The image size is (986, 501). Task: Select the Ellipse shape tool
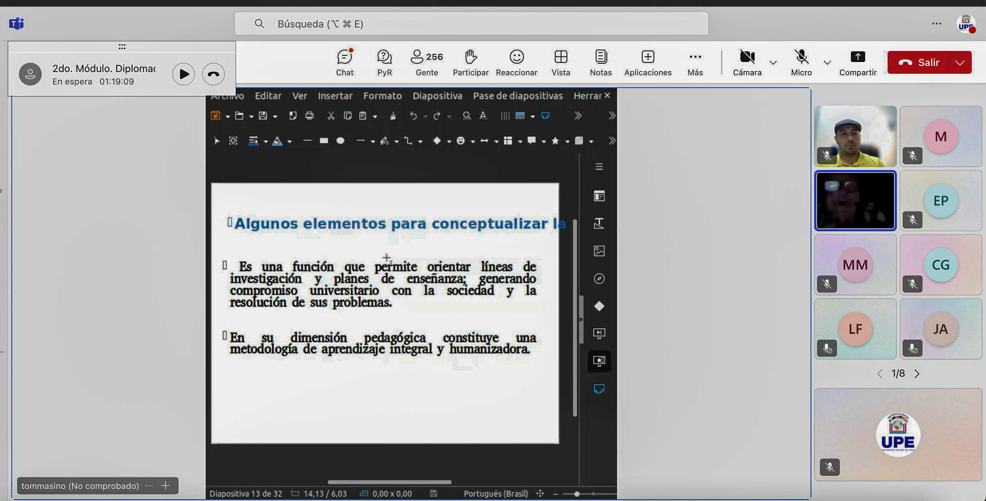click(x=340, y=141)
